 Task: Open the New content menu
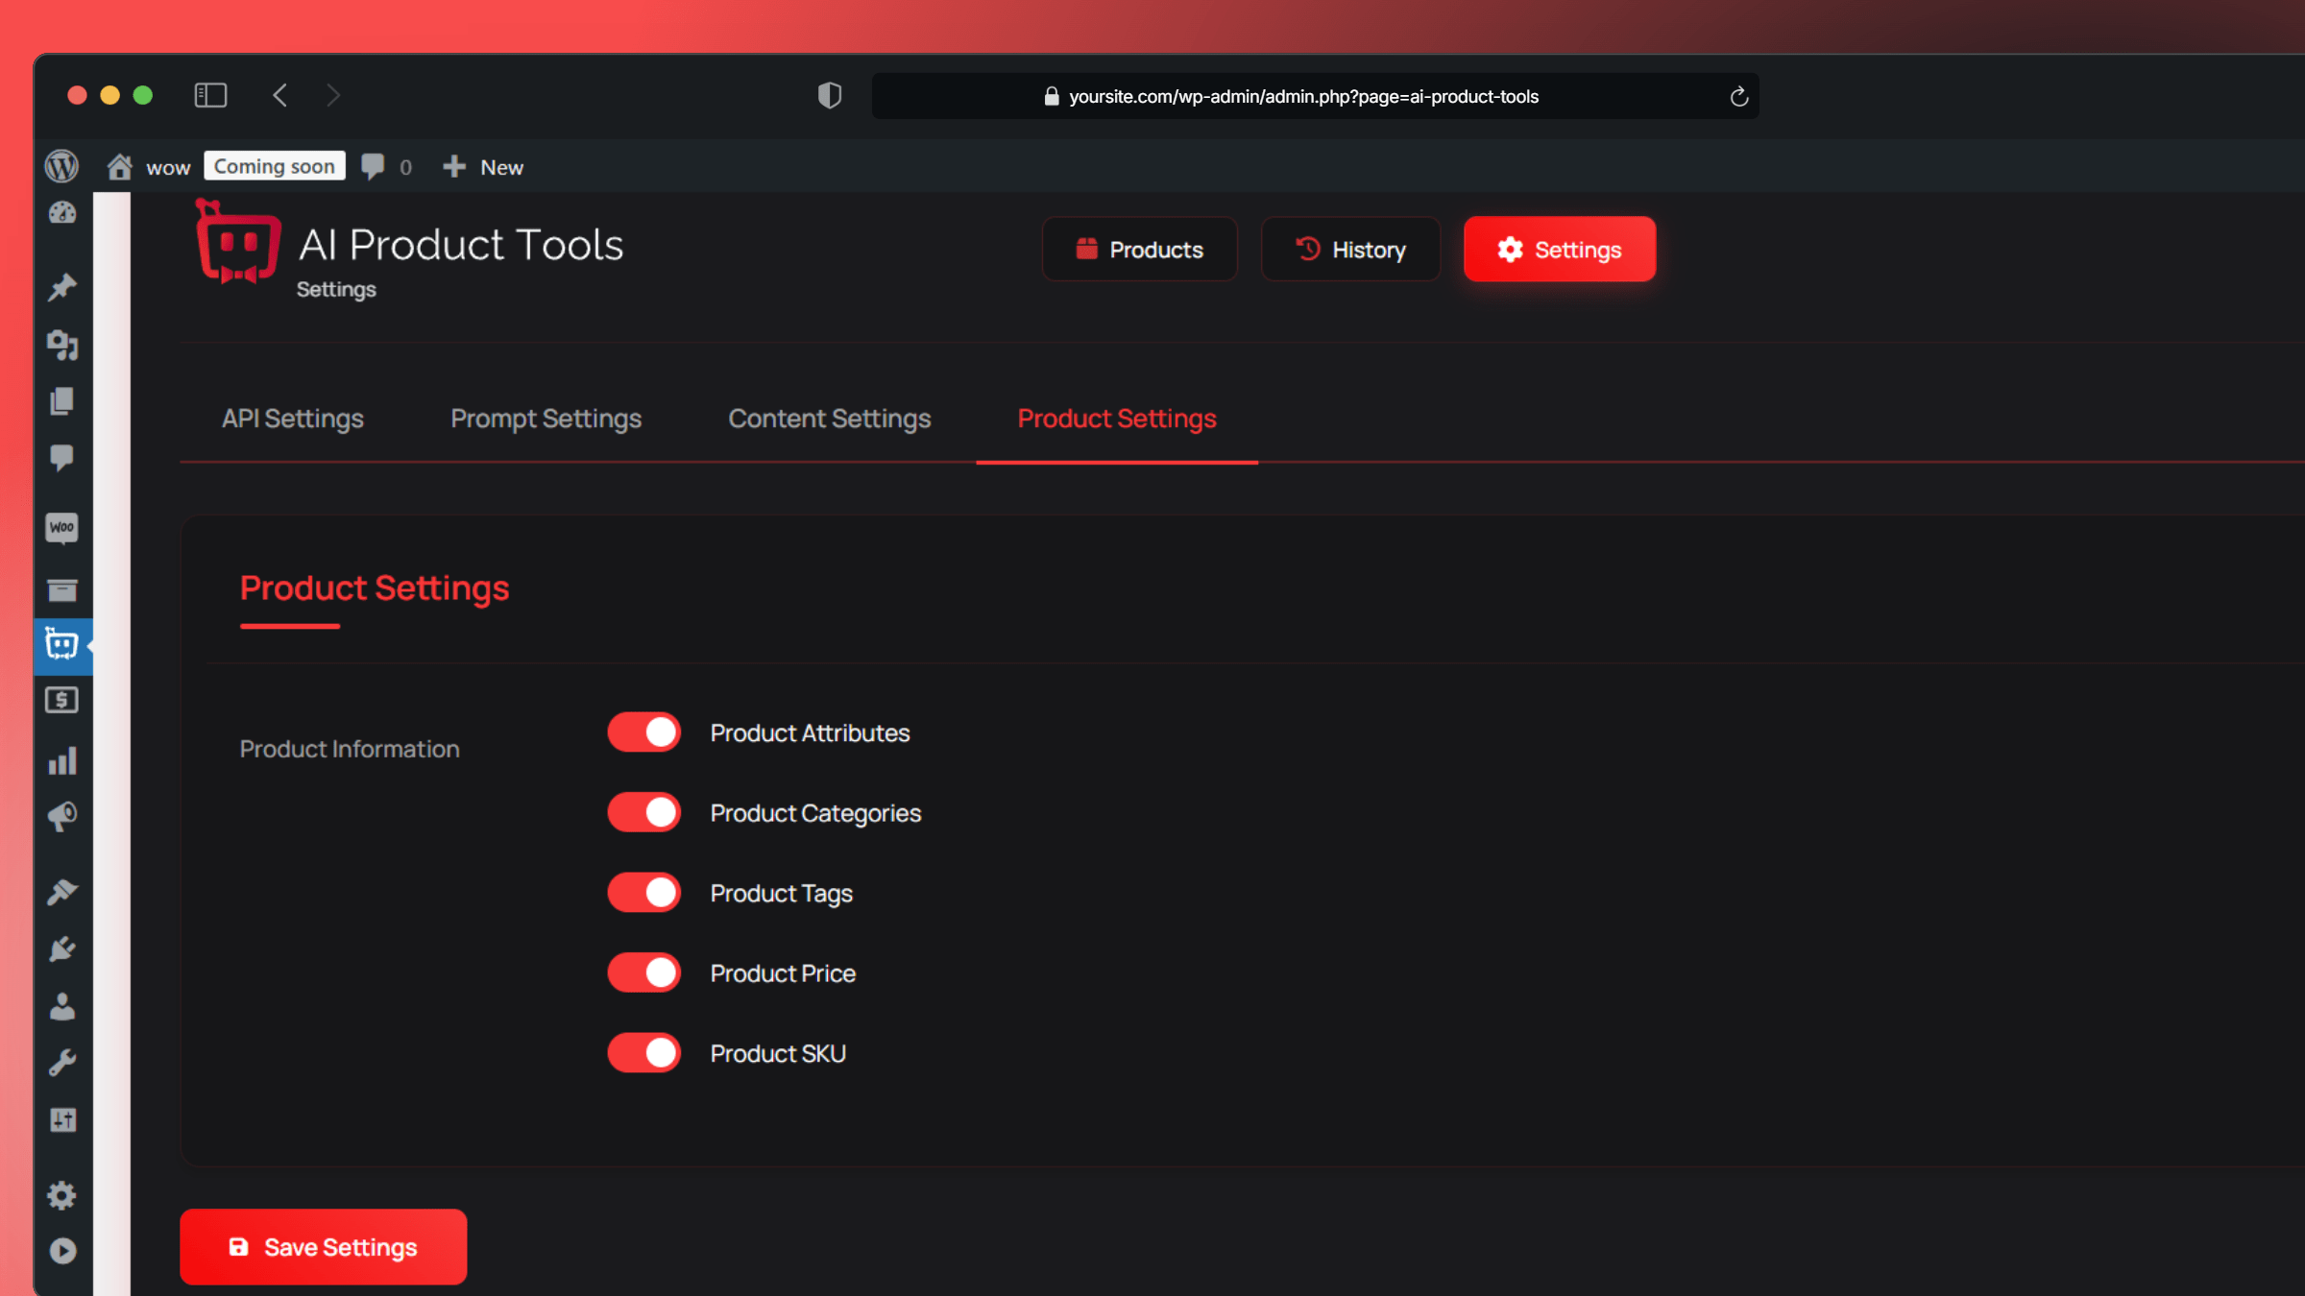483,167
